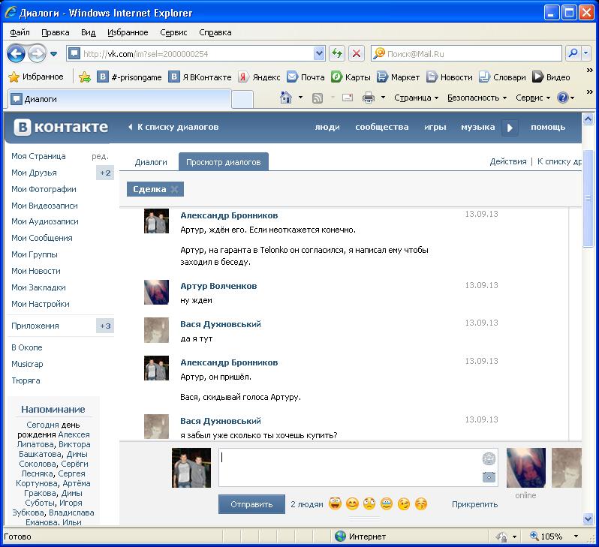Open command bar Сервис dropdown
599x547 pixels.
tap(533, 98)
